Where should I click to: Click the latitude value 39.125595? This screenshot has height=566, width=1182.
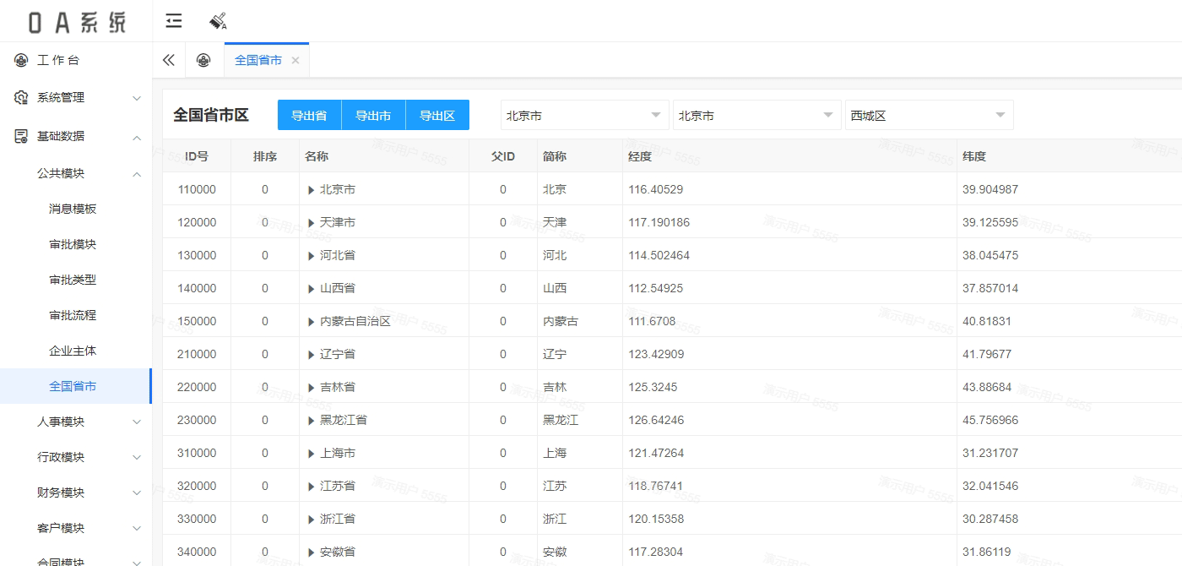coord(990,222)
